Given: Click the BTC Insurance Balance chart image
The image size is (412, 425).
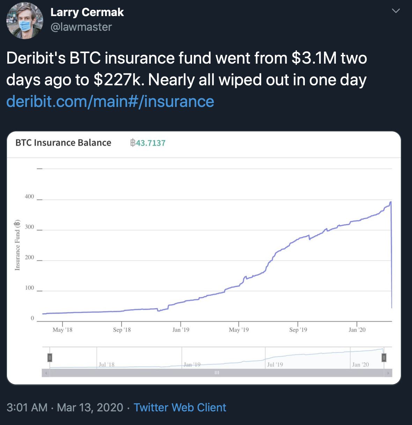Looking at the screenshot, I should (204, 258).
